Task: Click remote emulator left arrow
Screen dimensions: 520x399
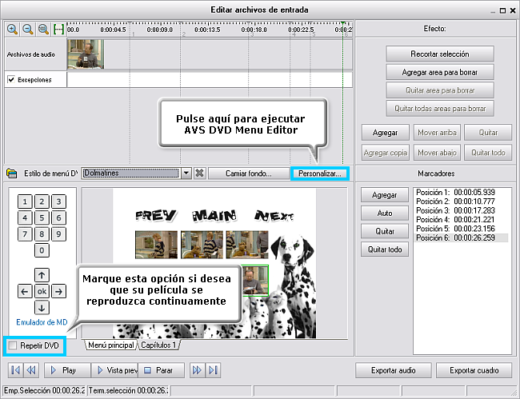Action: 25,291
